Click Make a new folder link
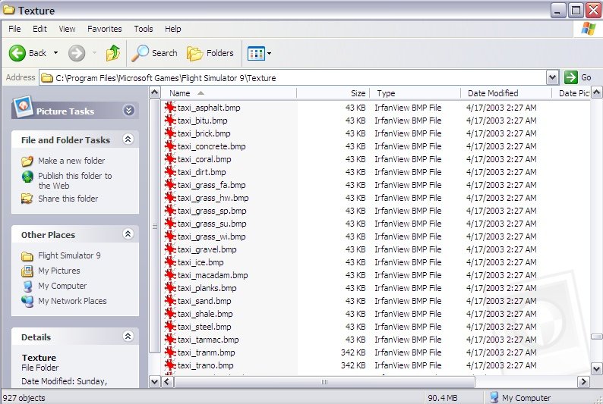This screenshot has width=603, height=404. [71, 161]
